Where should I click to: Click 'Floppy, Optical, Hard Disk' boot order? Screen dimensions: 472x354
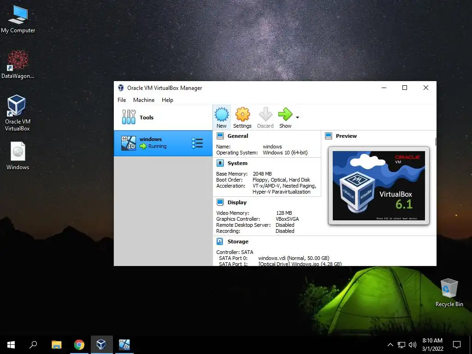pos(281,180)
